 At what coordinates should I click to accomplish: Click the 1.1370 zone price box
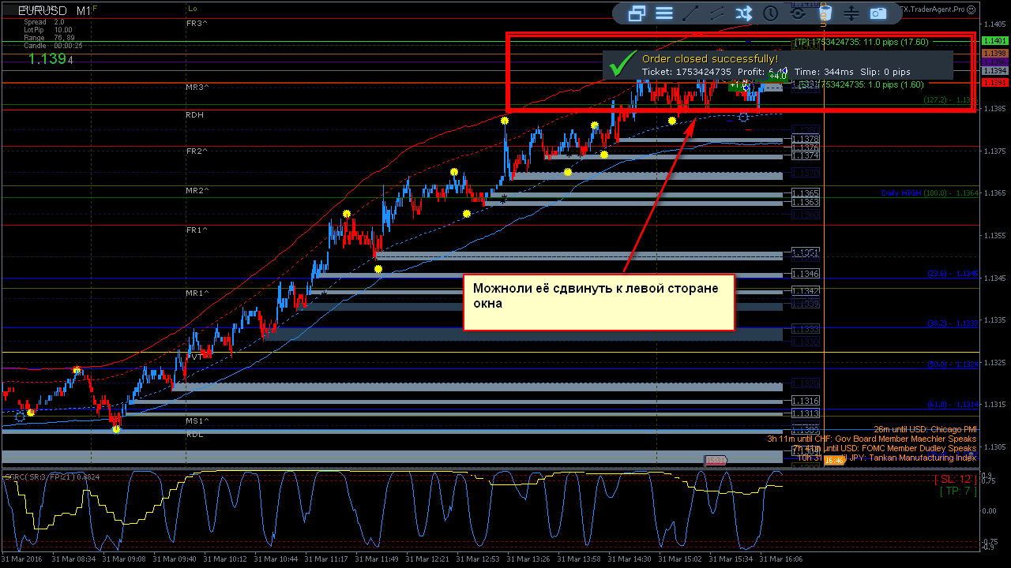[806, 173]
